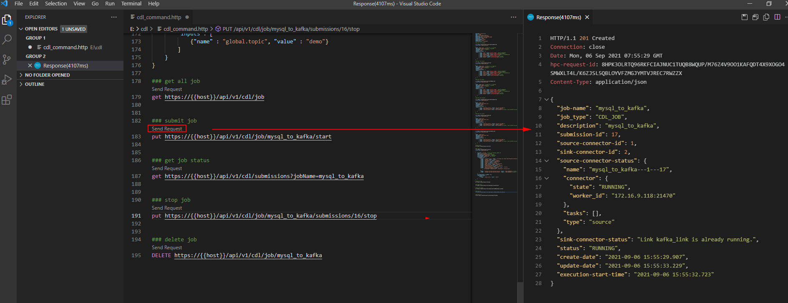
Task: Click the "### delete job" comment on line 194
Action: 174,240
